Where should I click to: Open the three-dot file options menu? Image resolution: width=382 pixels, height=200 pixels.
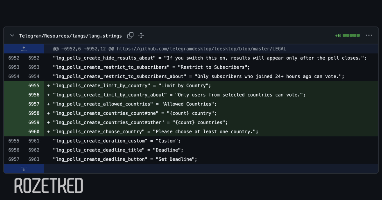click(x=369, y=36)
